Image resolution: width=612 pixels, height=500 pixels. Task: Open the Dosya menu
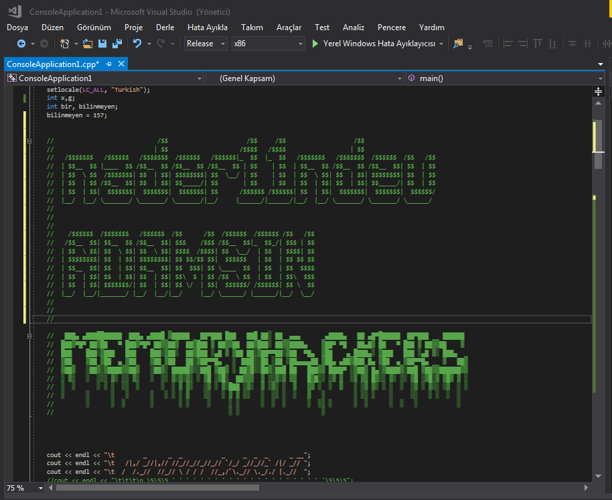[x=17, y=27]
